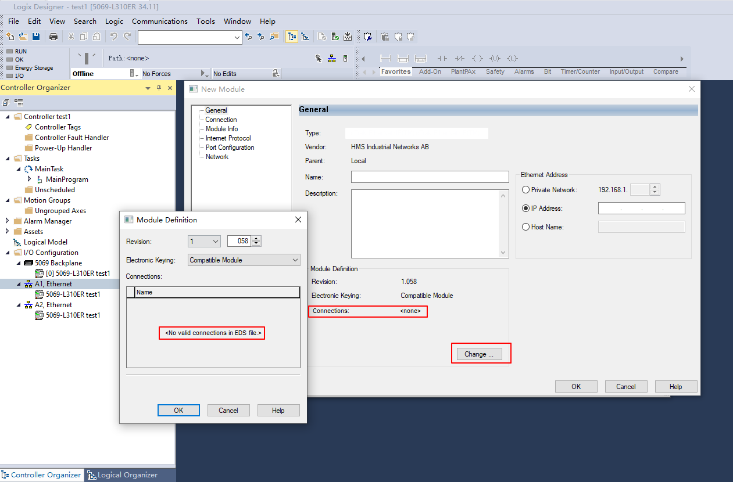Switch to the Timer/Counter instruction tab
733x482 pixels.
[580, 71]
